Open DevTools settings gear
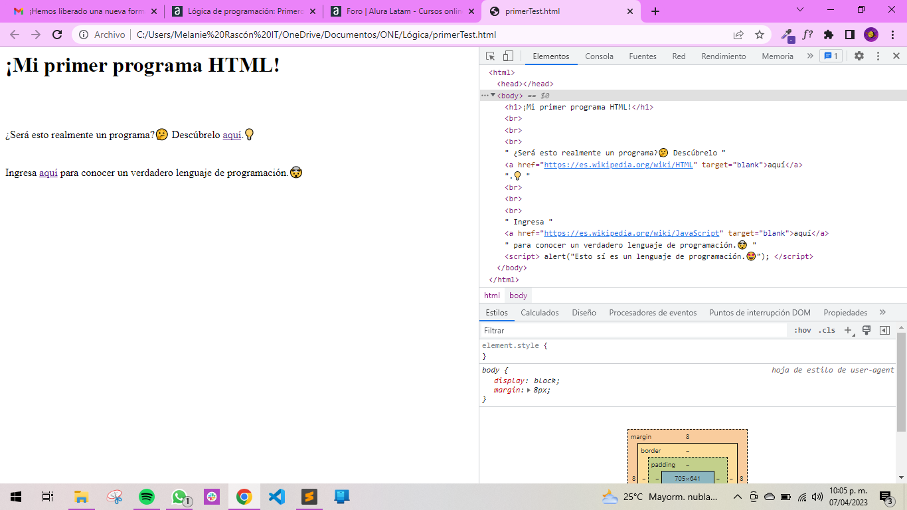Screen dimensions: 907x510 [x=859, y=56]
